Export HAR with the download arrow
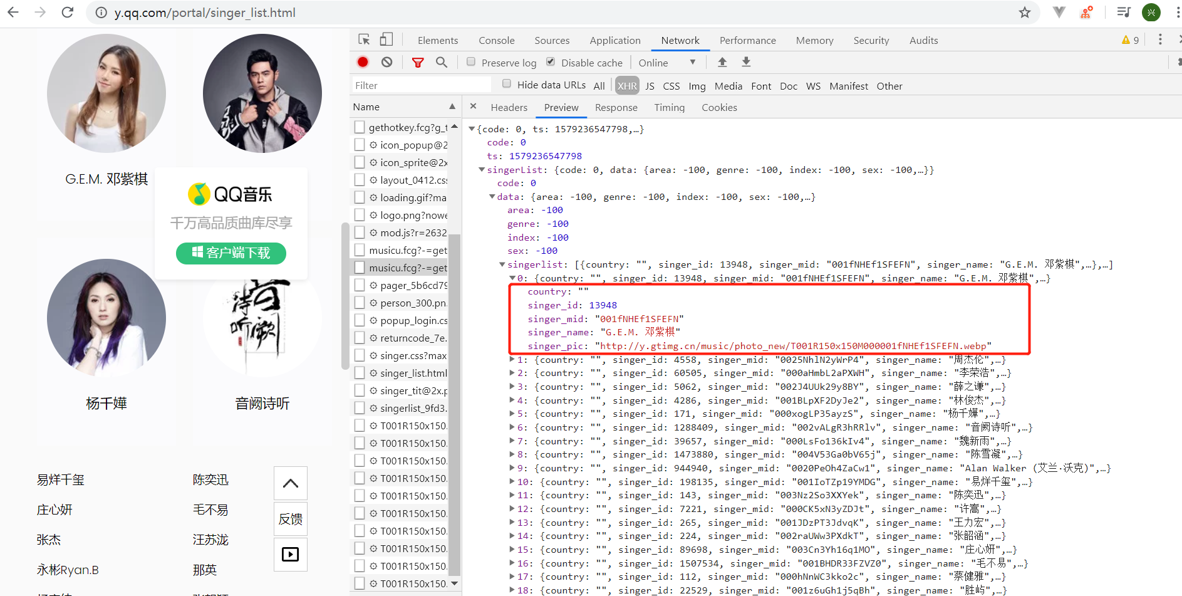The height and width of the screenshot is (596, 1182). coord(746,62)
